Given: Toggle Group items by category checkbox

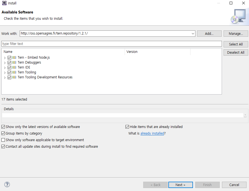Looking at the screenshot, I should [3, 133].
